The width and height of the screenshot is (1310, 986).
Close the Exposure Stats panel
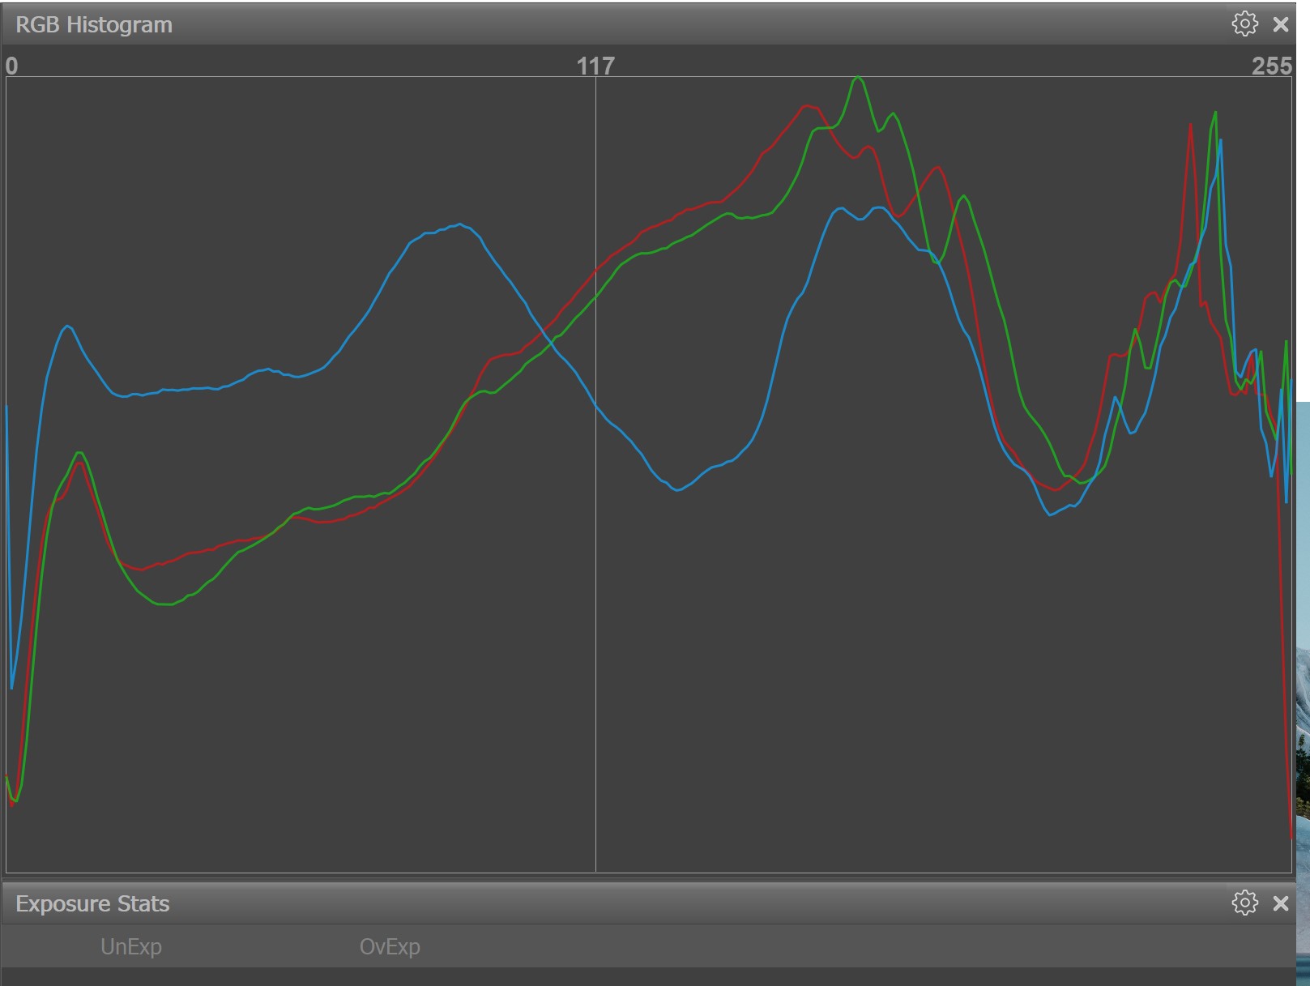tap(1281, 903)
